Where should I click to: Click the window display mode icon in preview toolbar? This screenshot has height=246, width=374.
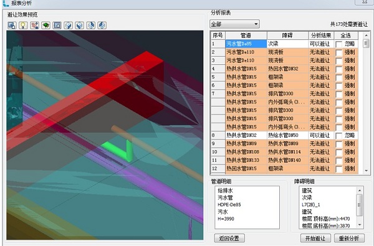[12, 25]
